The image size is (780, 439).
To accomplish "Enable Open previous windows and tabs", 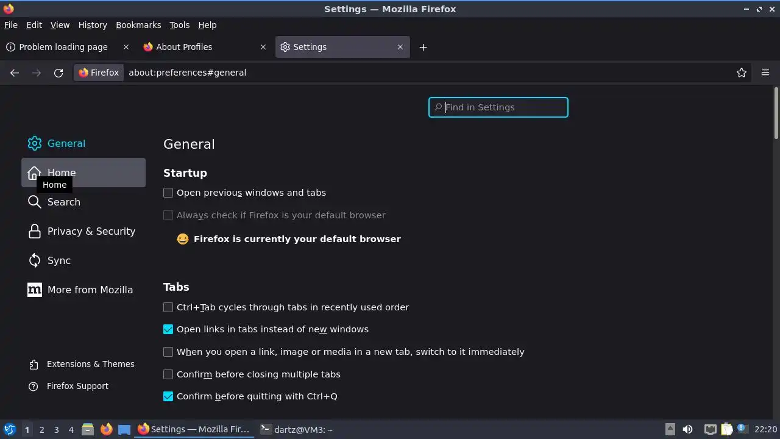I will 168,193.
